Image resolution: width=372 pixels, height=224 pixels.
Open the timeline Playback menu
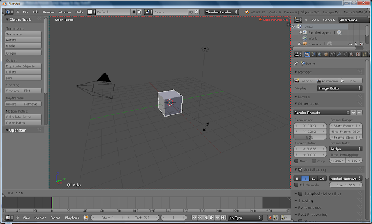tap(72, 218)
